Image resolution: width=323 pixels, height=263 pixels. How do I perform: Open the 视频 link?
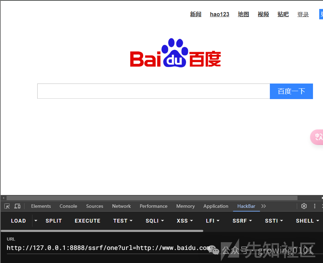pyautogui.click(x=263, y=14)
